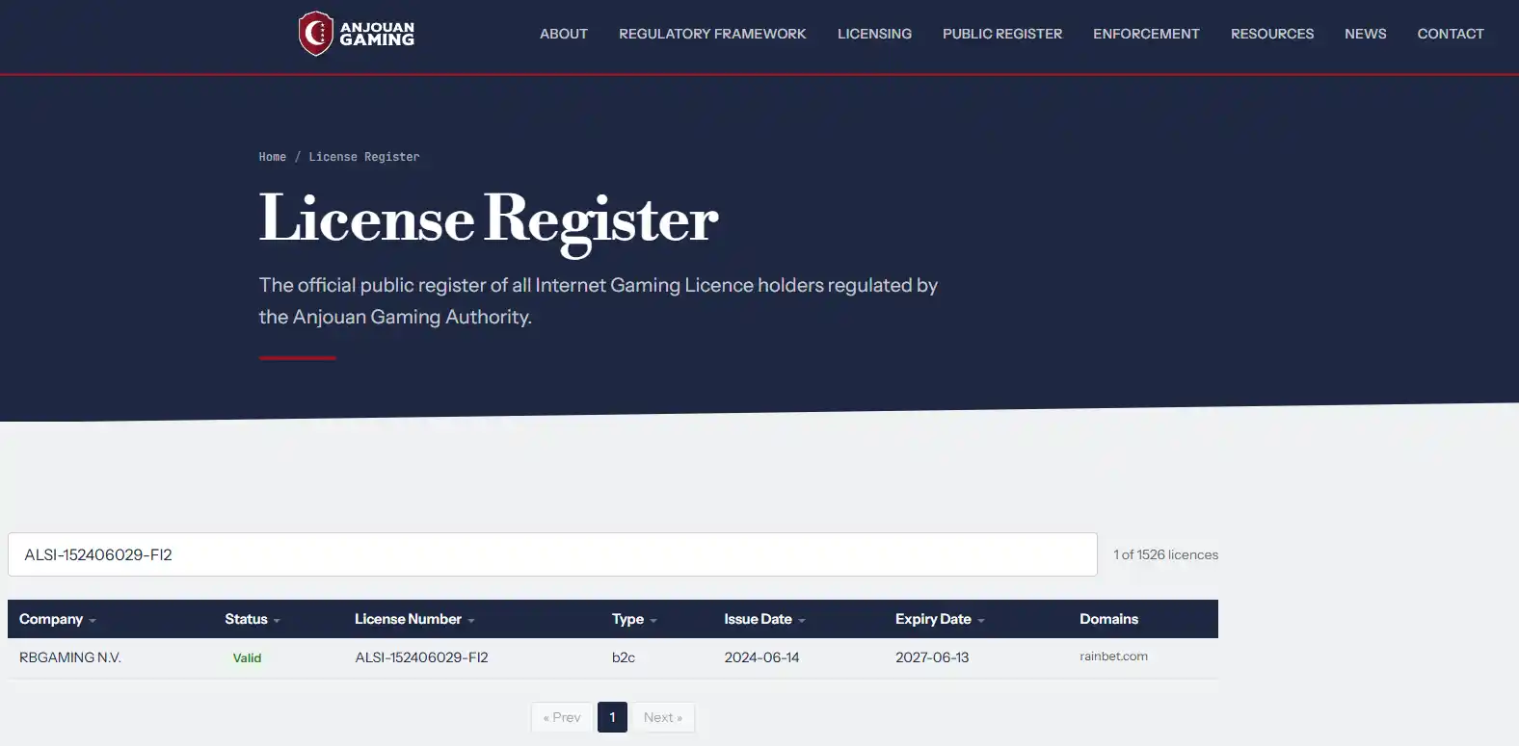Viewport: 1519px width, 746px height.
Task: Focus the licence search field
Action: tap(552, 554)
